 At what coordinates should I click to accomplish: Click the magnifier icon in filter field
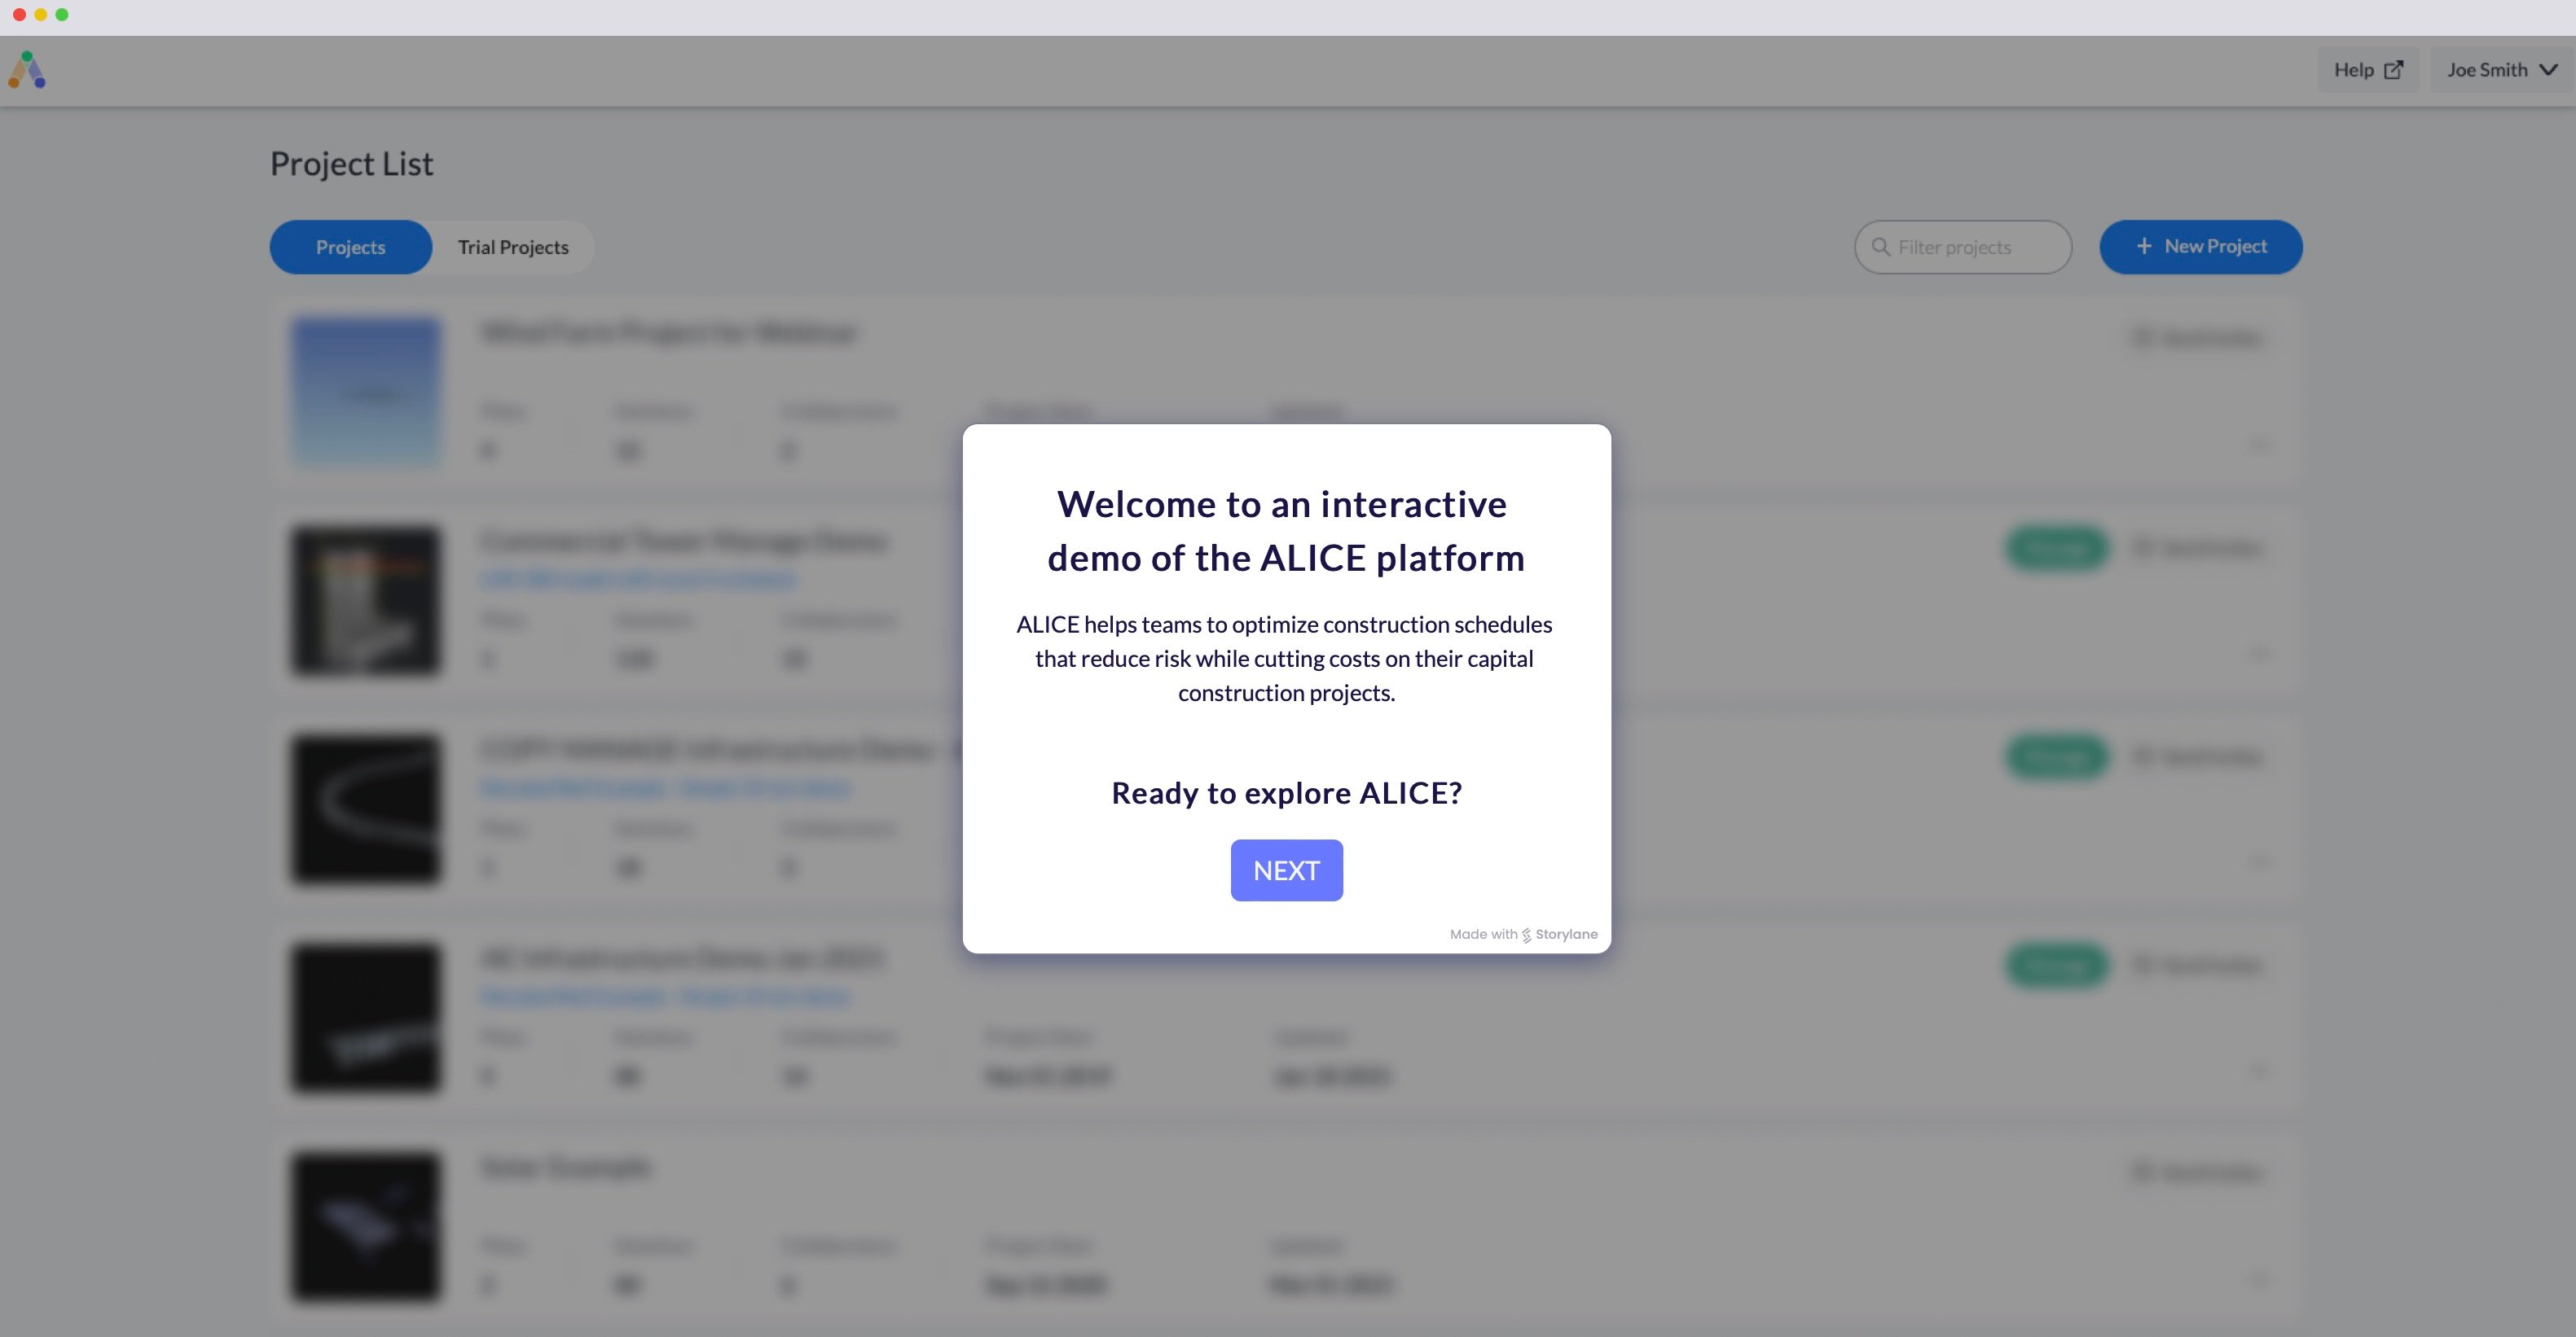tap(1880, 247)
